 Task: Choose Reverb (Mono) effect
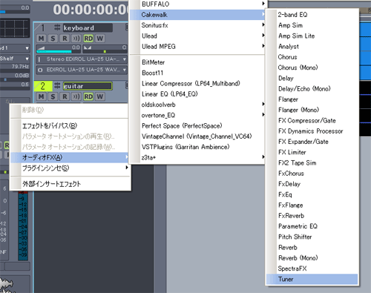(x=312, y=258)
